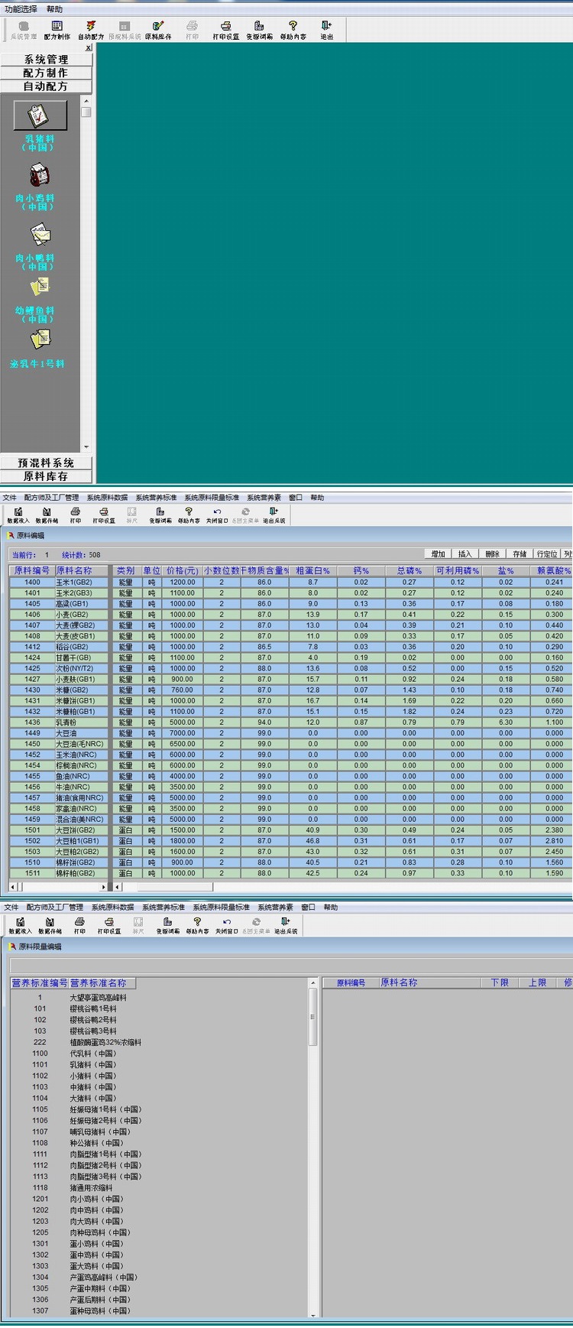Click the 删除 button in 原料编辑
The width and height of the screenshot is (573, 1328).
[493, 554]
